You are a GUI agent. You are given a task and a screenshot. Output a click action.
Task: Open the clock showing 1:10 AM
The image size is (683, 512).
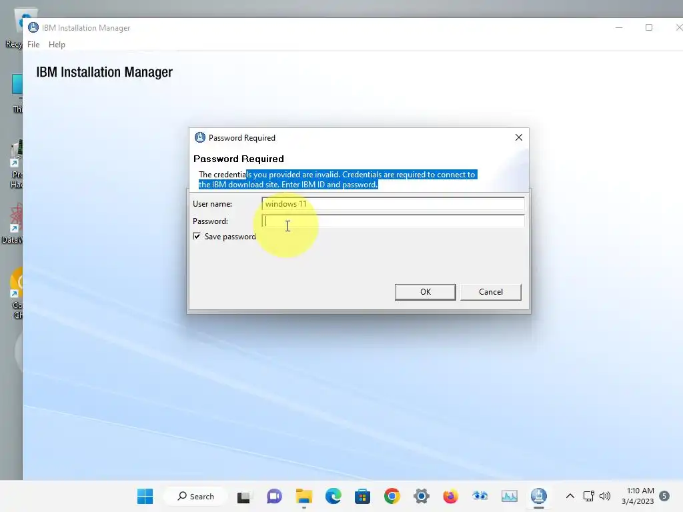[x=637, y=496]
